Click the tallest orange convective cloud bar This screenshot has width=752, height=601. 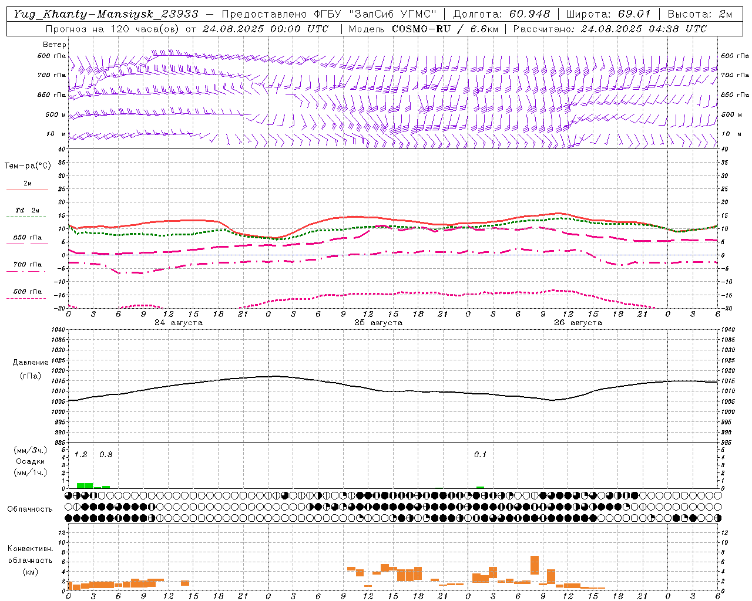tap(535, 565)
